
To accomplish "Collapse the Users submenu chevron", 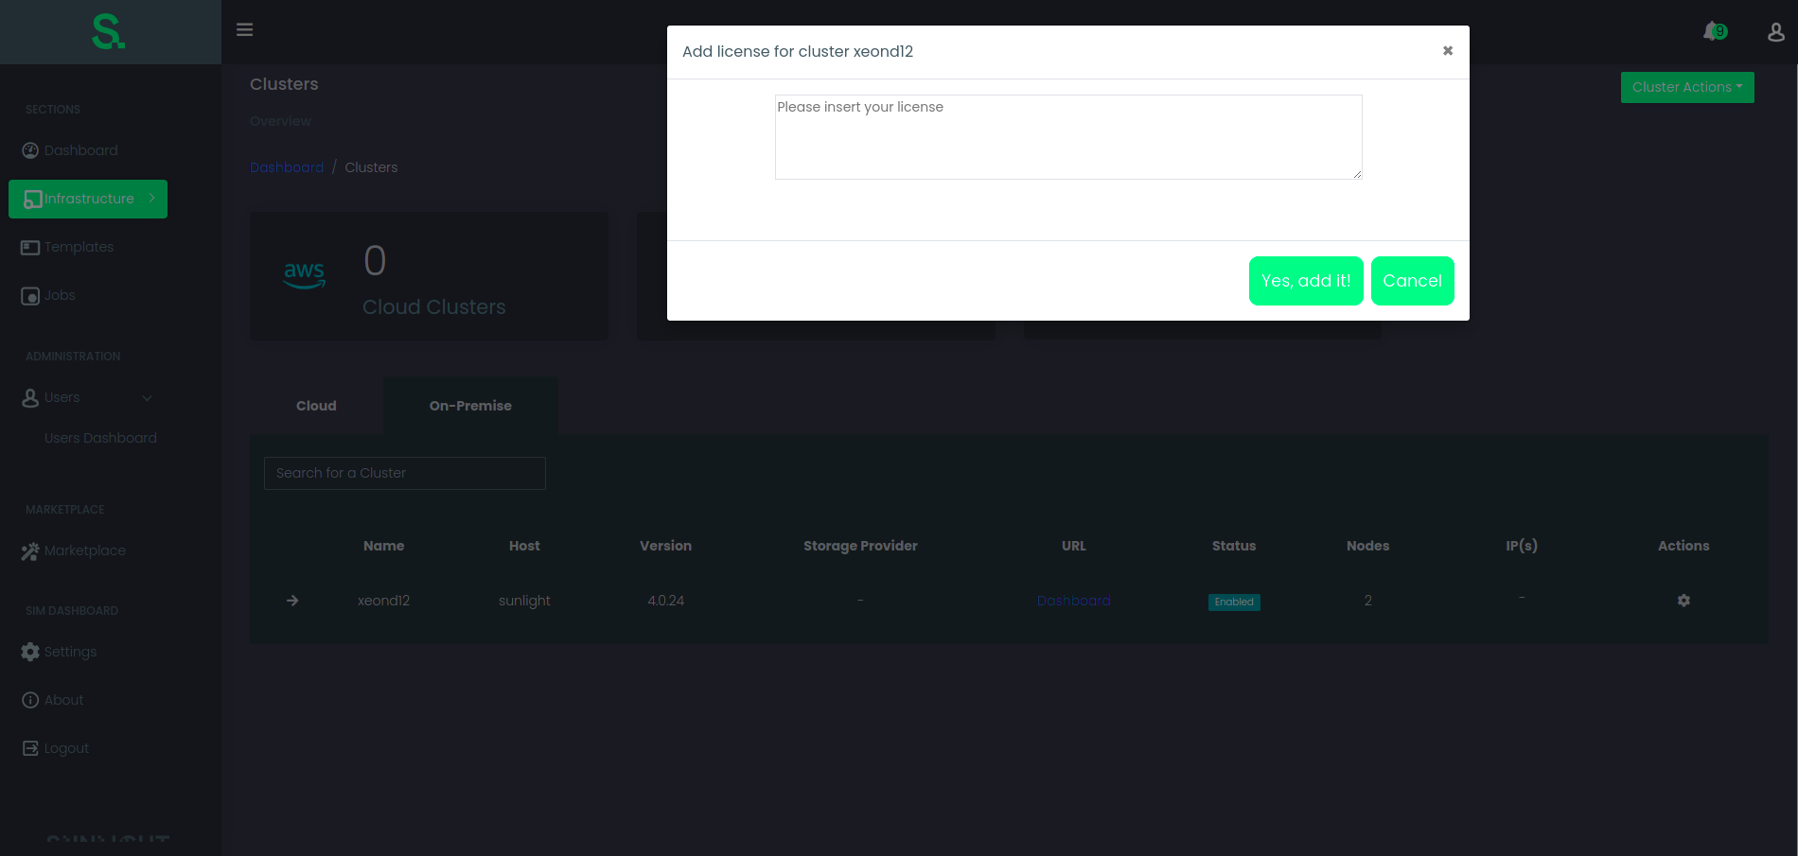I will [147, 398].
